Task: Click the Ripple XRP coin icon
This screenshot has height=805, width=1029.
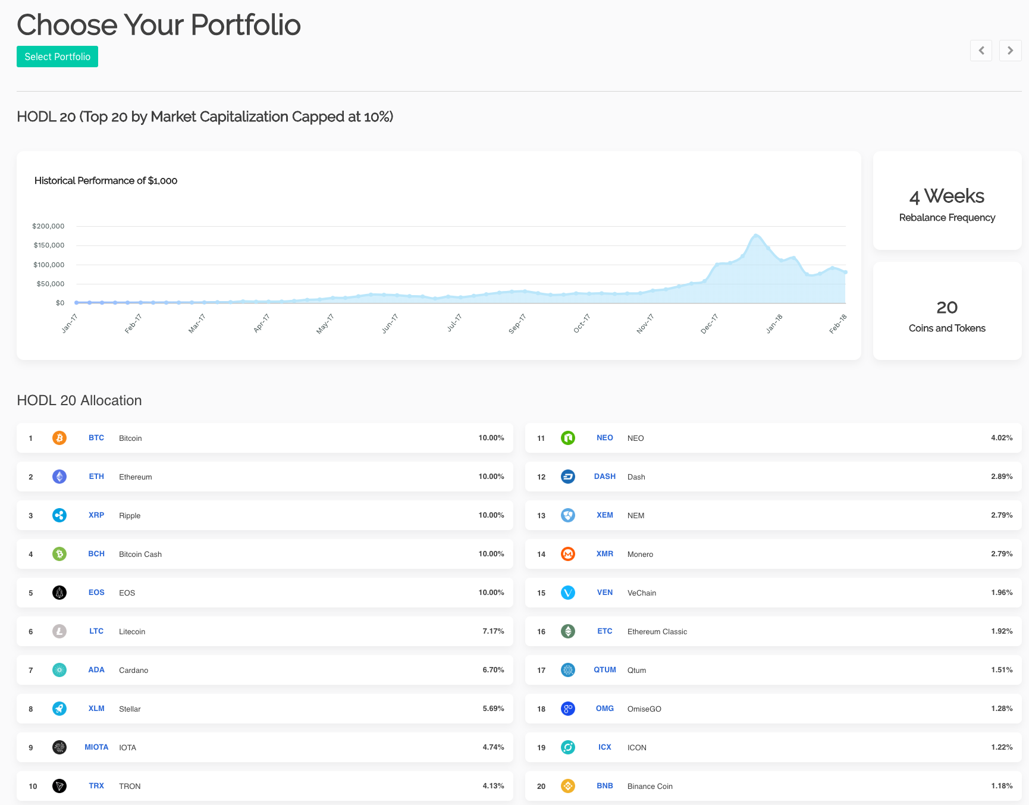Action: point(59,515)
